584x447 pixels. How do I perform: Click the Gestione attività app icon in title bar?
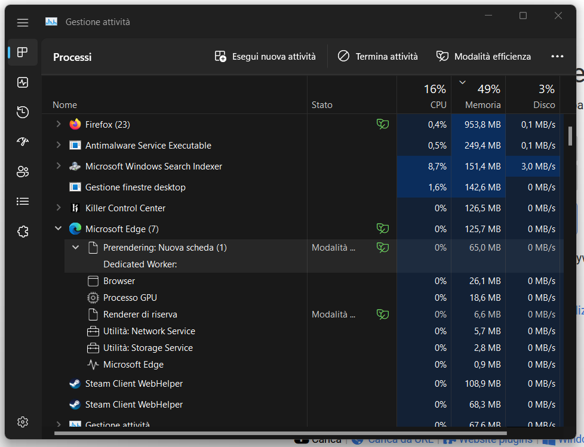coord(51,22)
